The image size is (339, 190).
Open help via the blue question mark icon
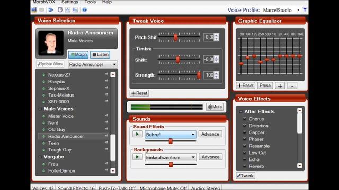85,10
